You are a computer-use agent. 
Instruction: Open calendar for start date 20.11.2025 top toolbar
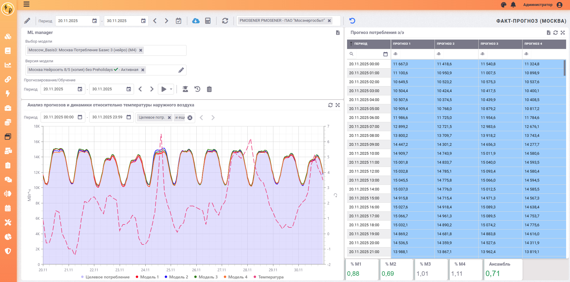pos(95,21)
